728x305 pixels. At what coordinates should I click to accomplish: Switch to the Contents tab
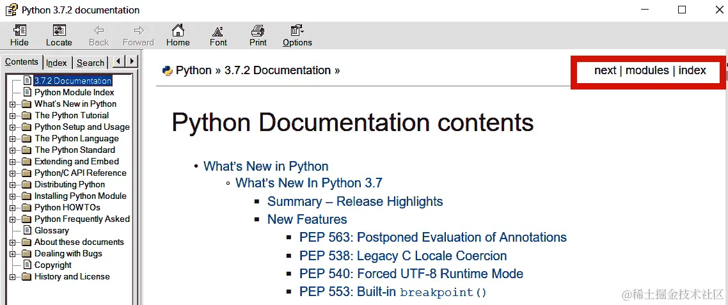pos(21,62)
